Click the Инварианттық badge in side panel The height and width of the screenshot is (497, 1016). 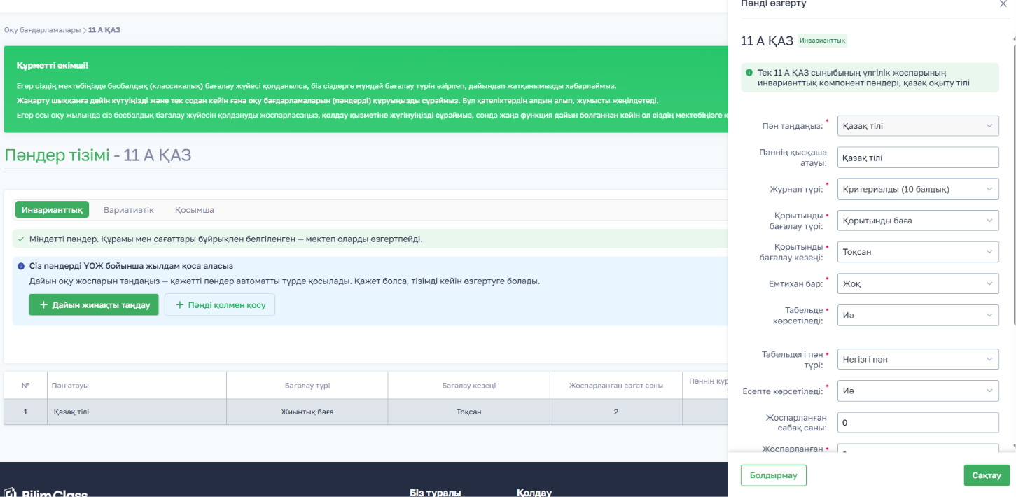point(823,41)
